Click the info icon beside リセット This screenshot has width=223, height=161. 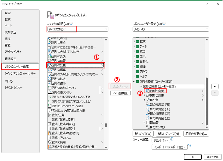(x=172, y=139)
